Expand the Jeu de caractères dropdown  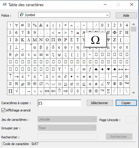point(67,119)
